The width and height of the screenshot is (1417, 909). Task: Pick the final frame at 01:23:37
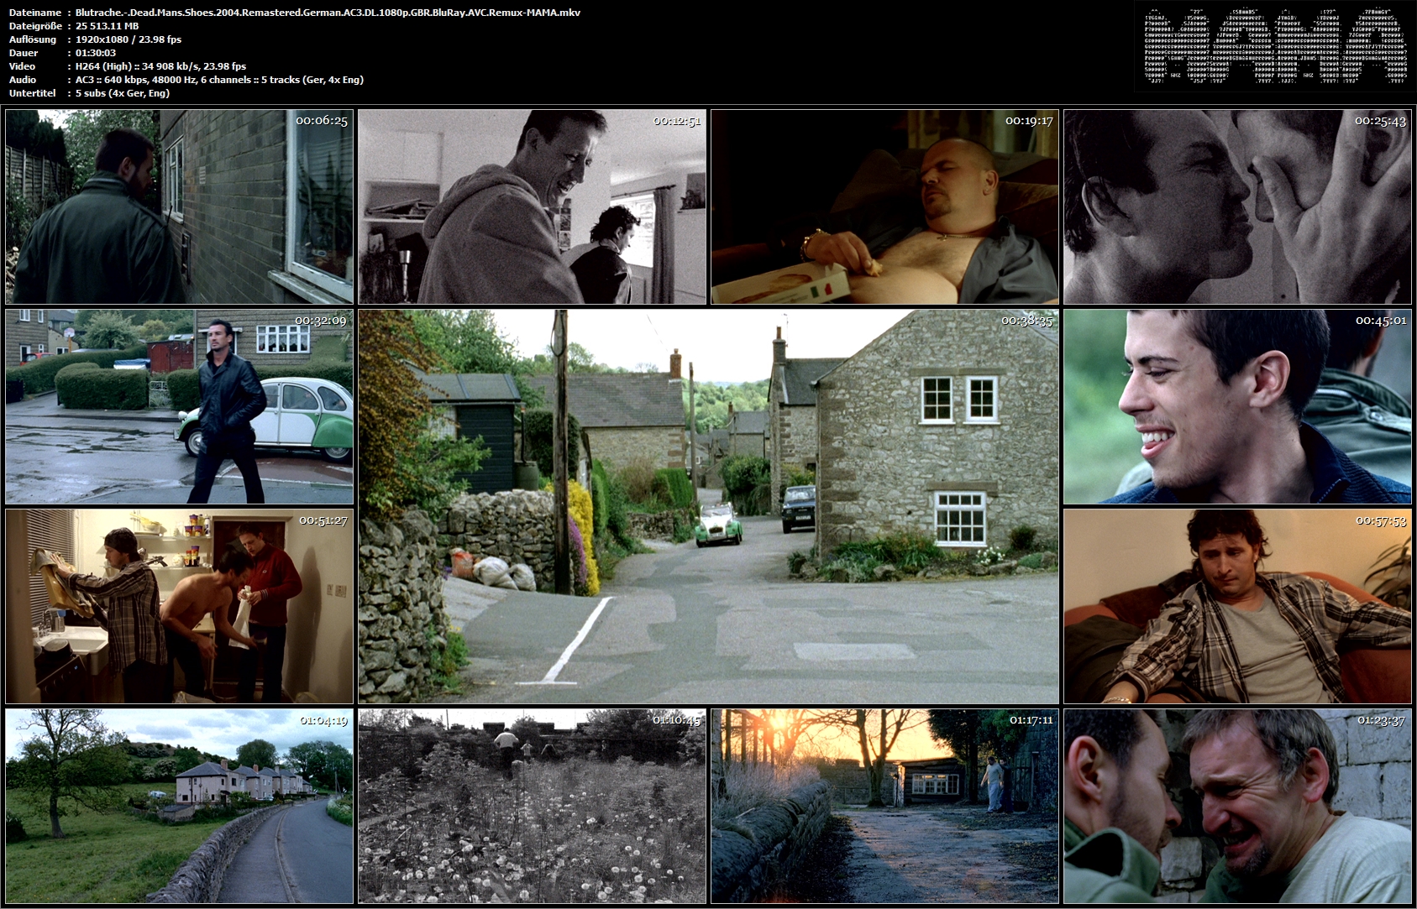pos(1237,806)
